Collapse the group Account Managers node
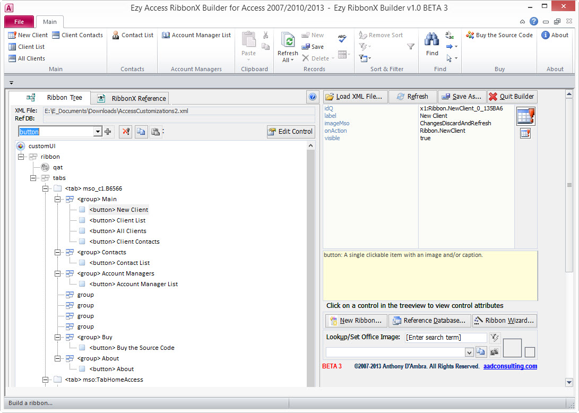Image resolution: width=579 pixels, height=413 pixels. click(58, 274)
